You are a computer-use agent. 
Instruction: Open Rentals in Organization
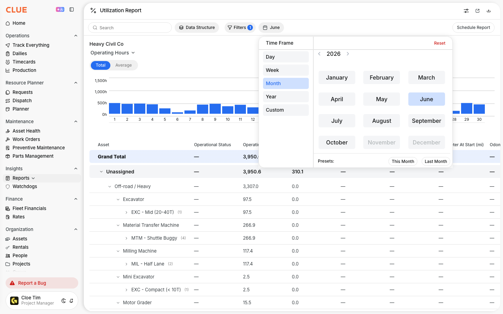click(x=20, y=247)
